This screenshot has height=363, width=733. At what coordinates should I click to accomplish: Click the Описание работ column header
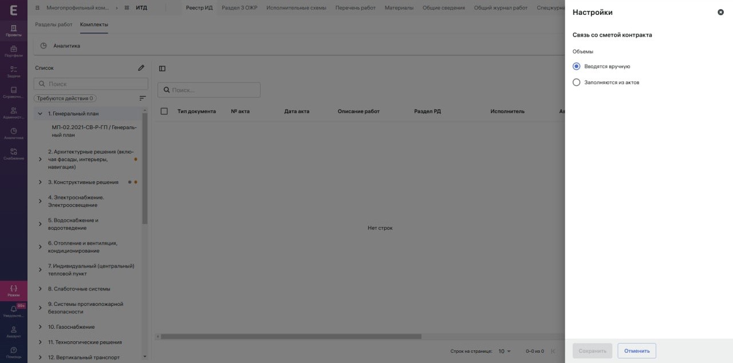pos(358,111)
